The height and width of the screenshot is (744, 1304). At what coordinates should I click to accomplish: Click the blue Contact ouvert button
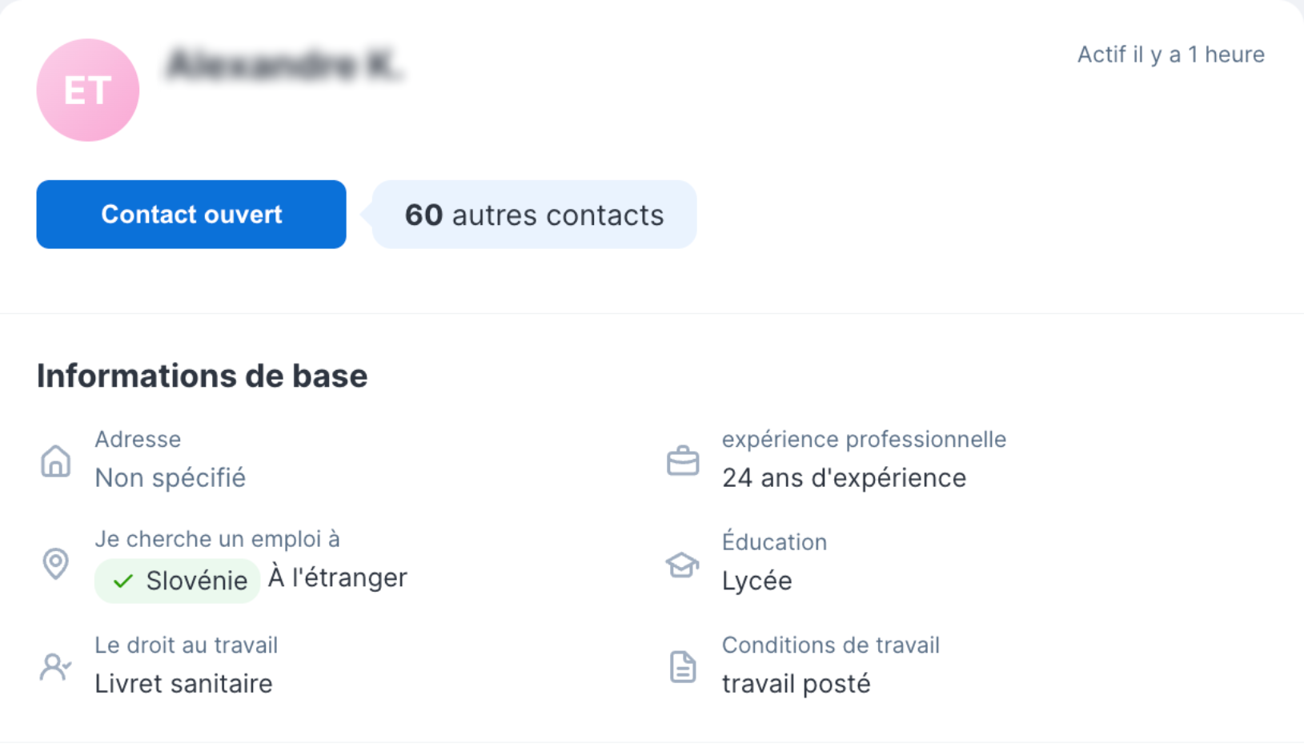191,215
